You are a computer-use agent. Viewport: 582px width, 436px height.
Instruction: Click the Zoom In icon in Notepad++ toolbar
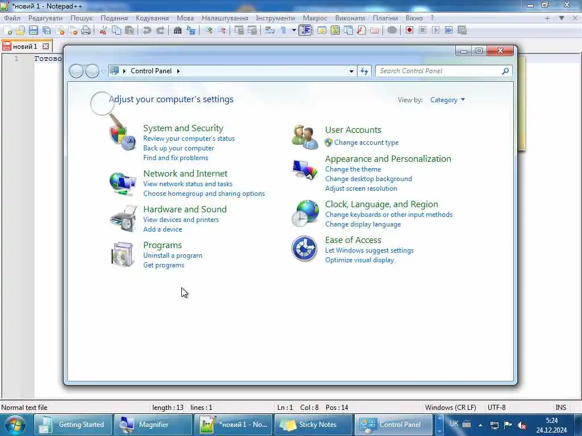coord(208,31)
